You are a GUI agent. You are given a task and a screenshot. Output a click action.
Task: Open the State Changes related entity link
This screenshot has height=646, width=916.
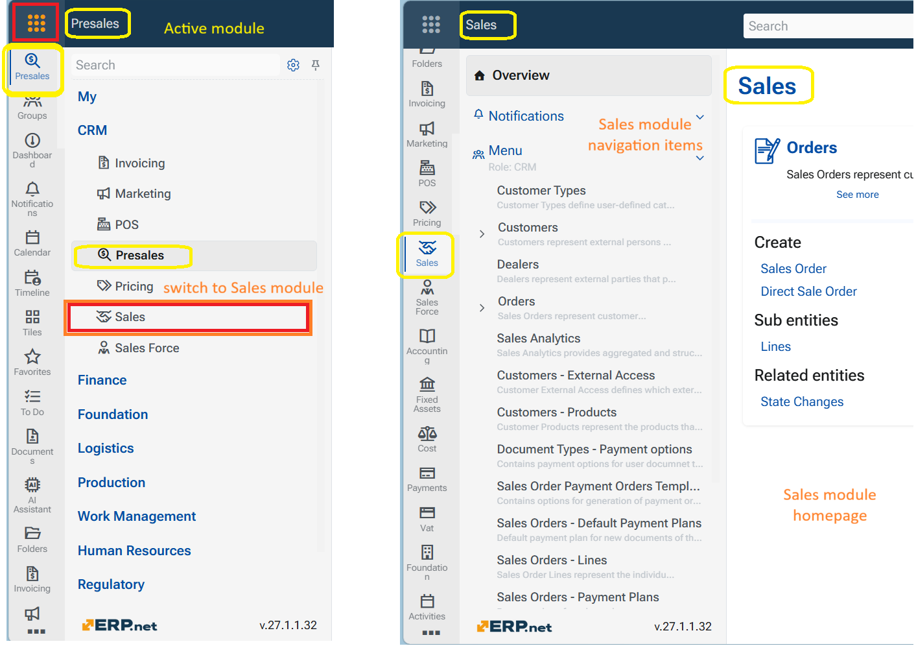tap(802, 401)
